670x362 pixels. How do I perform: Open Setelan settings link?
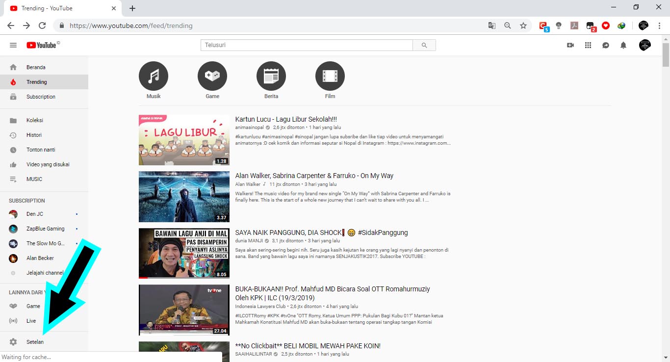[35, 342]
